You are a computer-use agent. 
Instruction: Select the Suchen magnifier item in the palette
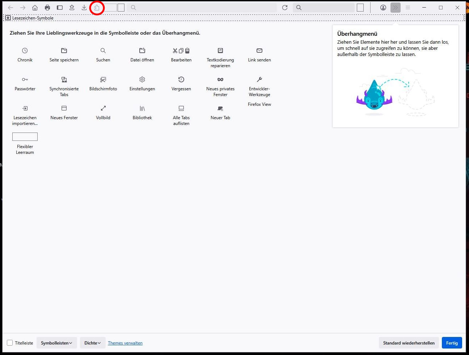[x=103, y=51]
